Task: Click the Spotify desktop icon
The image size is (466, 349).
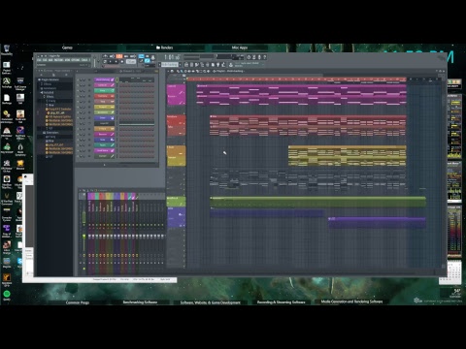Action: tap(7, 295)
